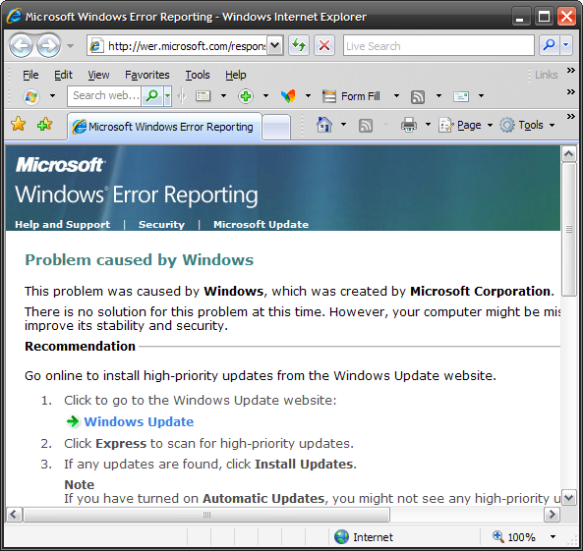
Task: Open the Tools gear command menu
Action: pyautogui.click(x=527, y=125)
